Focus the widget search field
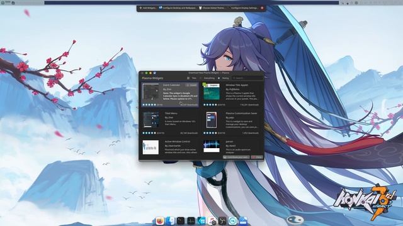 click(247, 78)
